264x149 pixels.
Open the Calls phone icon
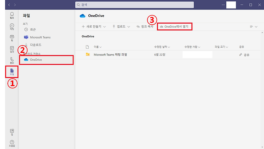point(12,60)
